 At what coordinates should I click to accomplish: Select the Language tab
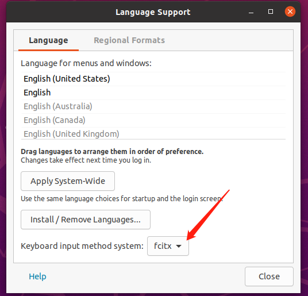pos(48,40)
